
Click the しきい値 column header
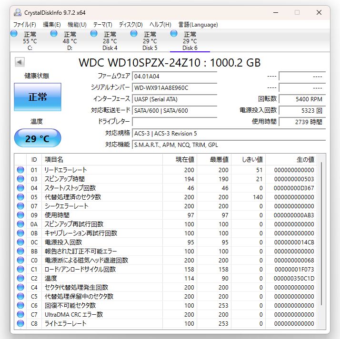(248, 160)
